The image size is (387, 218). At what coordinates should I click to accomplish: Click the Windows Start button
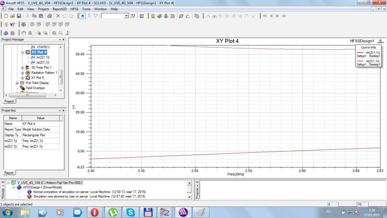(x=7, y=212)
